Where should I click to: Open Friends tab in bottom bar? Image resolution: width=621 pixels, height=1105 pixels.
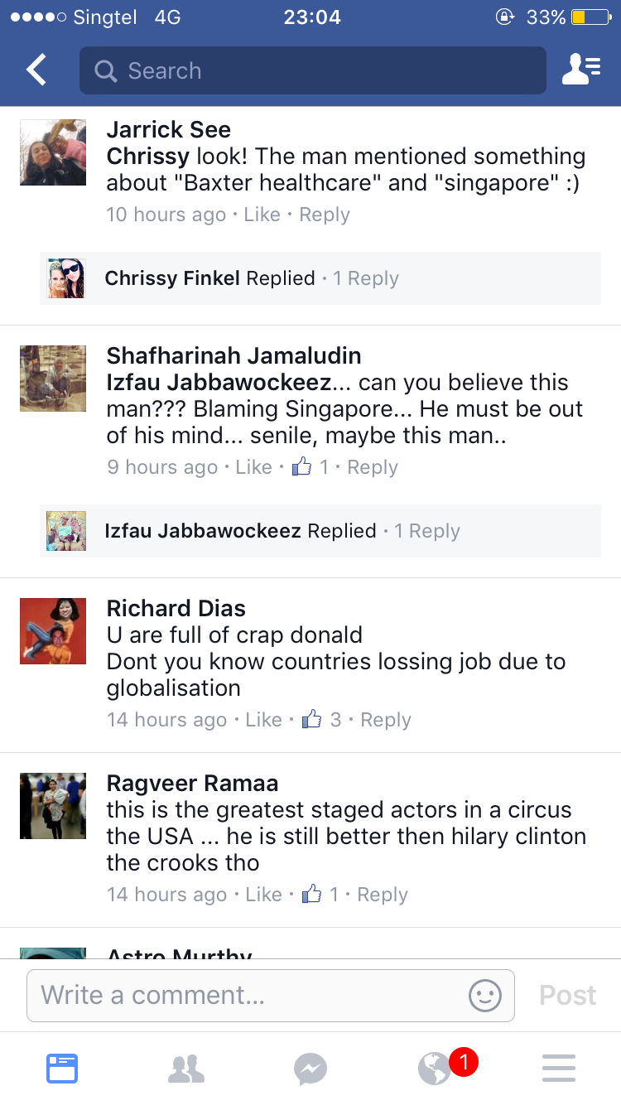pyautogui.click(x=186, y=1068)
